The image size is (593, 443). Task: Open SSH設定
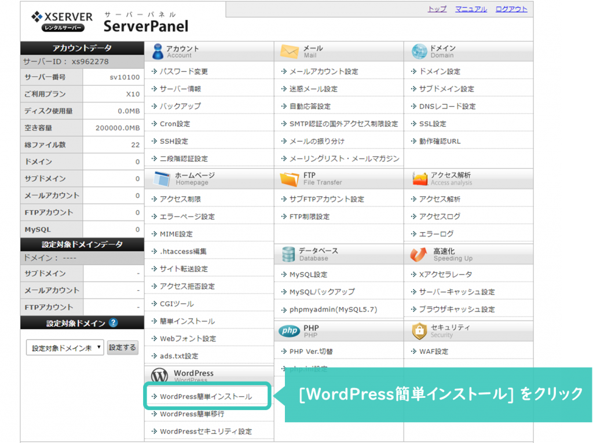(174, 141)
